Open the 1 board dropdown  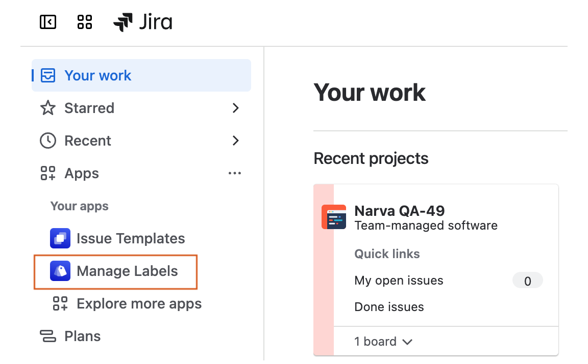(x=383, y=342)
